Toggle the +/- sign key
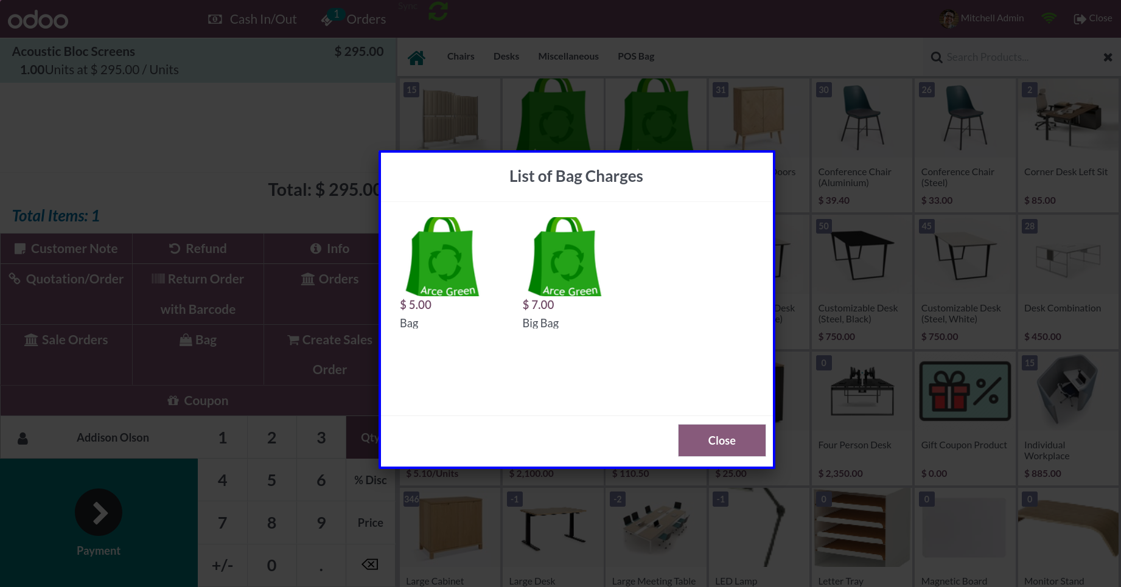Image resolution: width=1121 pixels, height=587 pixels. pos(223,565)
